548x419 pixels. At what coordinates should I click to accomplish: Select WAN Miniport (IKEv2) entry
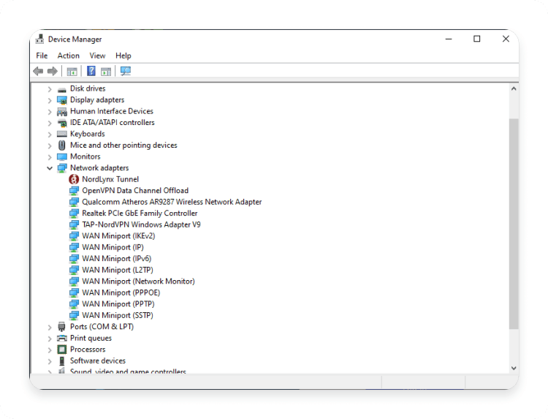tap(118, 235)
